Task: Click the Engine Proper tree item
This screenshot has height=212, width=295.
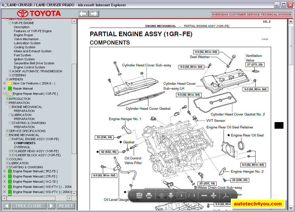Action: point(24,35)
